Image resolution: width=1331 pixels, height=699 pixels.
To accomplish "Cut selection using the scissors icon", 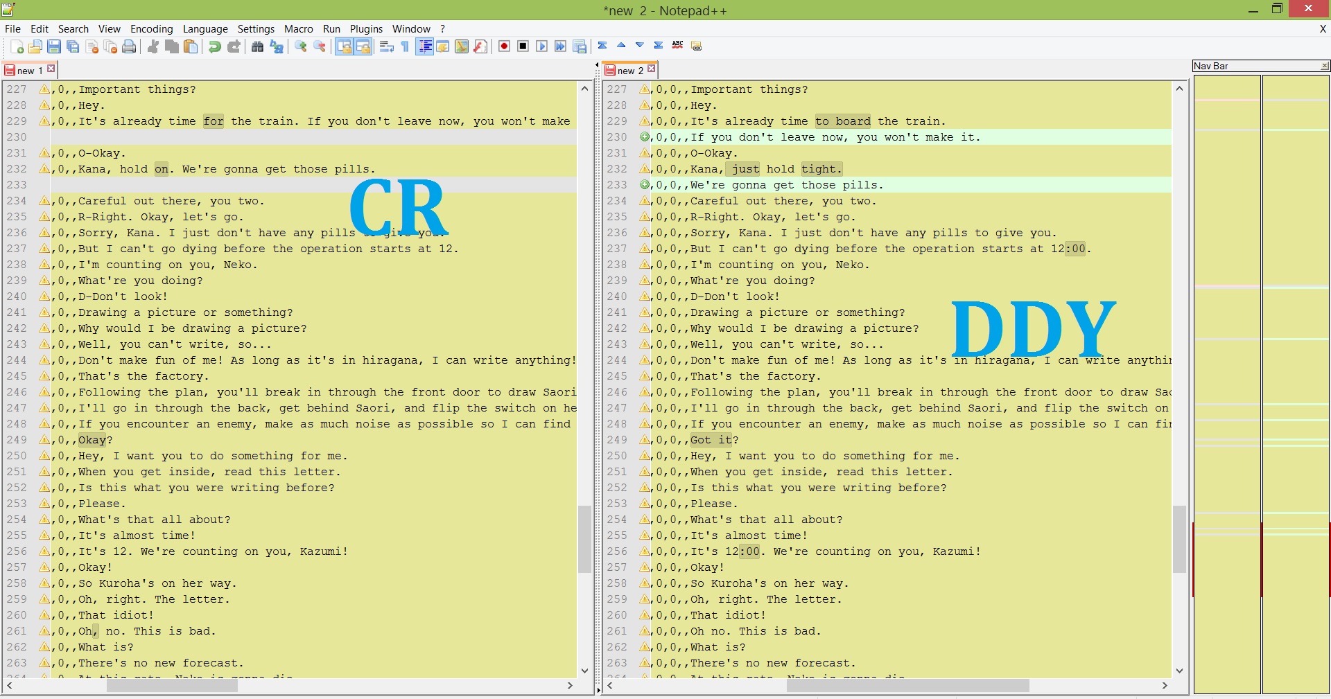I will (153, 46).
